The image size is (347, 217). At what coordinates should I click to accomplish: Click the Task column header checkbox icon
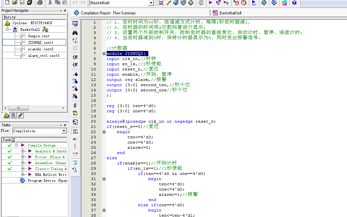point(13,140)
